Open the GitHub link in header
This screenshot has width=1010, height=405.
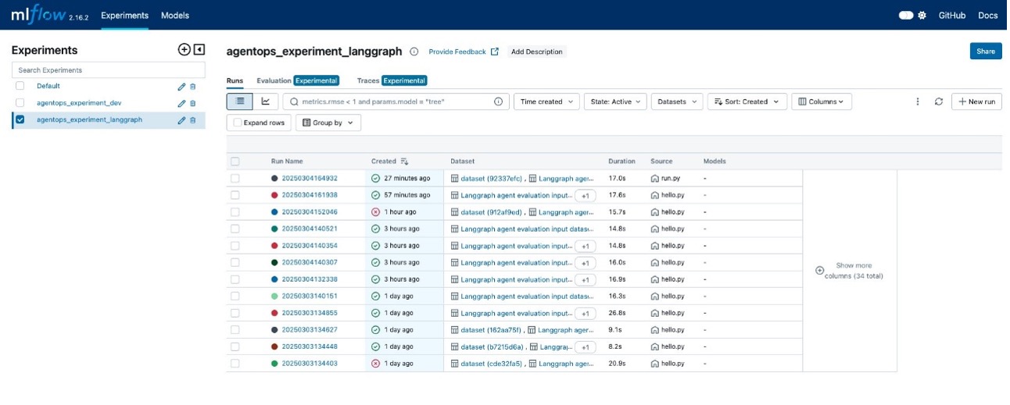click(x=952, y=15)
